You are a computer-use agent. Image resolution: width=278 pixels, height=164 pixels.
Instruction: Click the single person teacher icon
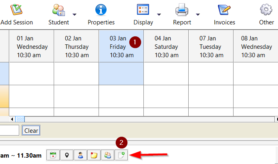[x=81, y=155]
